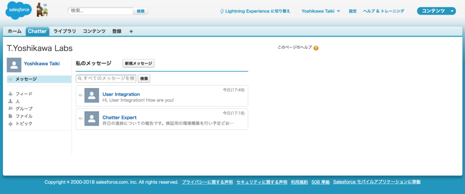The height and width of the screenshot is (194, 465).
Task: Click the T.Yoshikawa Labs page title
Action: pyautogui.click(x=40, y=48)
